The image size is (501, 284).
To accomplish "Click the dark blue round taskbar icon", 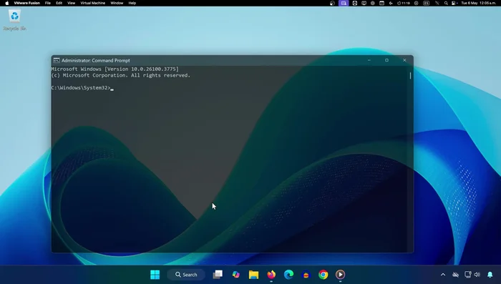I will point(306,275).
